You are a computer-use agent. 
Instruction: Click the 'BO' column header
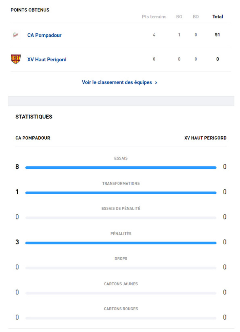[x=179, y=17]
